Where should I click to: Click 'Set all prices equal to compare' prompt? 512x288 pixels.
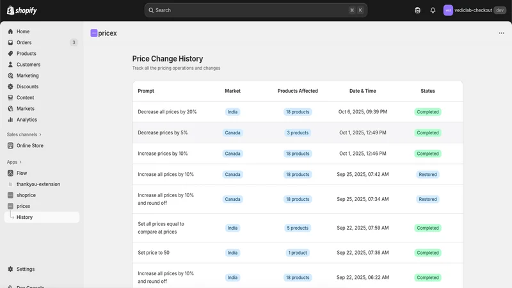coord(161,228)
